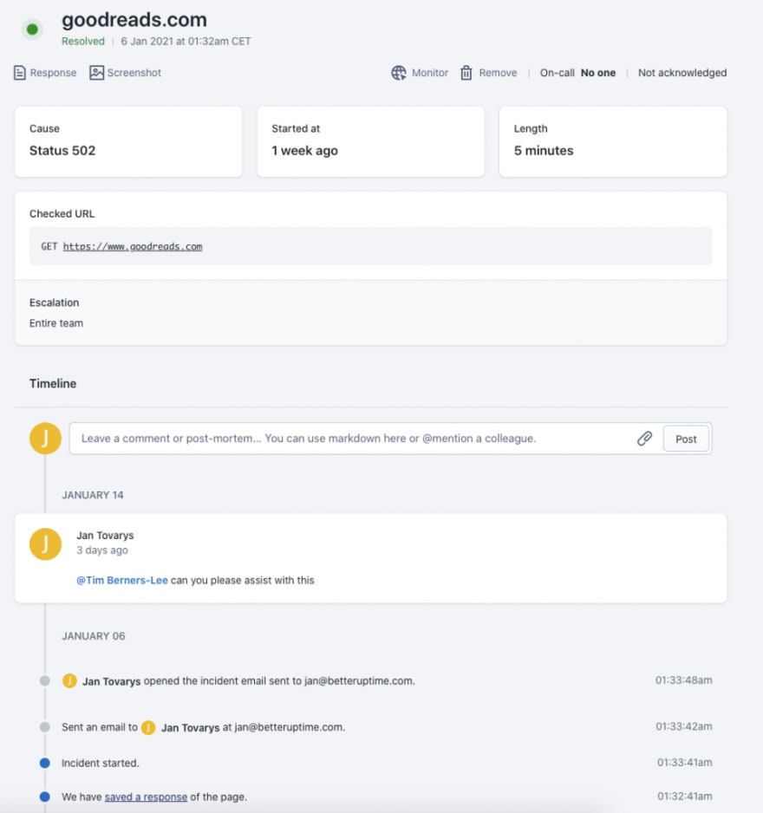Click avatar in 'opened the incident email' row

pyautogui.click(x=69, y=680)
